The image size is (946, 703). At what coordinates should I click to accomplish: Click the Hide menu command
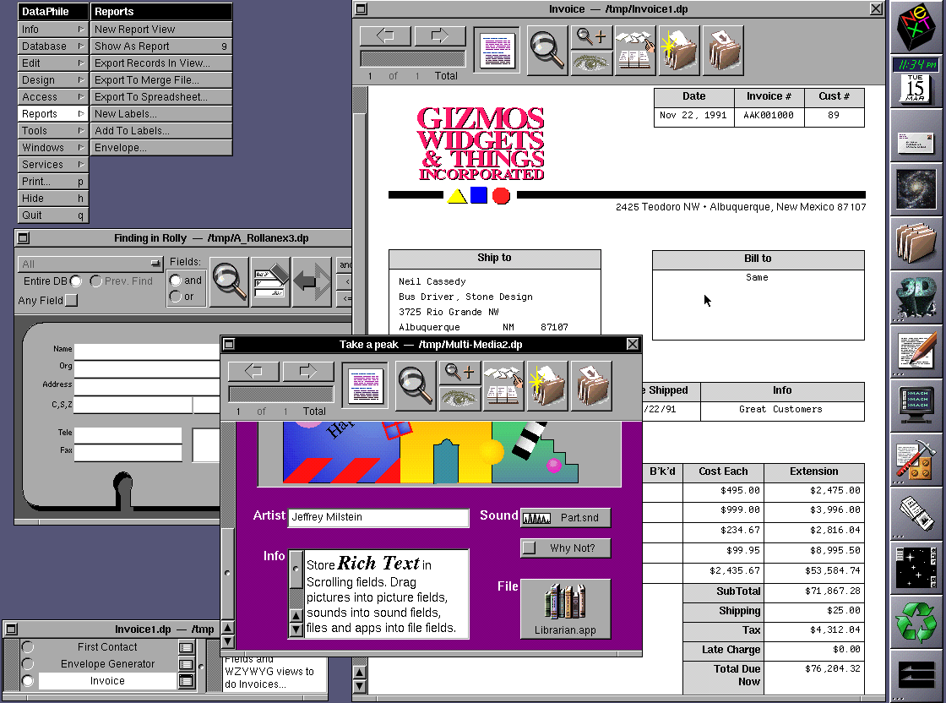pos(53,199)
